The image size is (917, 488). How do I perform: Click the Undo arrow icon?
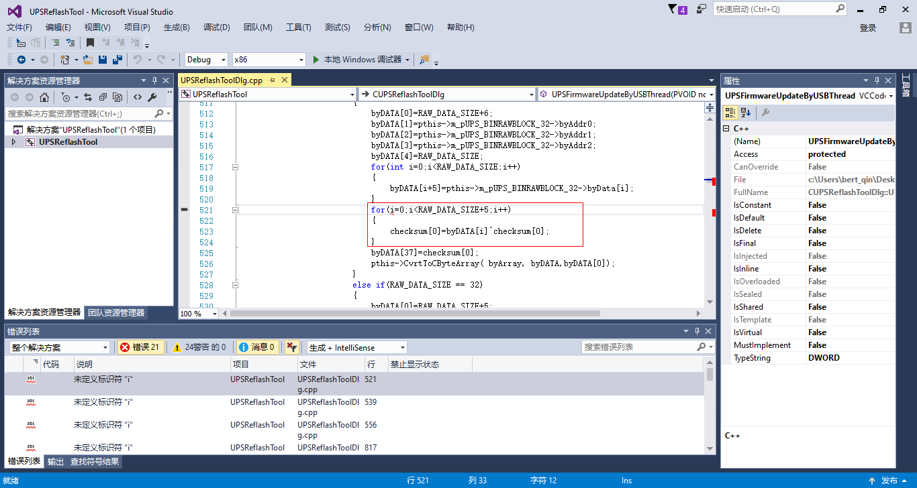pos(137,60)
